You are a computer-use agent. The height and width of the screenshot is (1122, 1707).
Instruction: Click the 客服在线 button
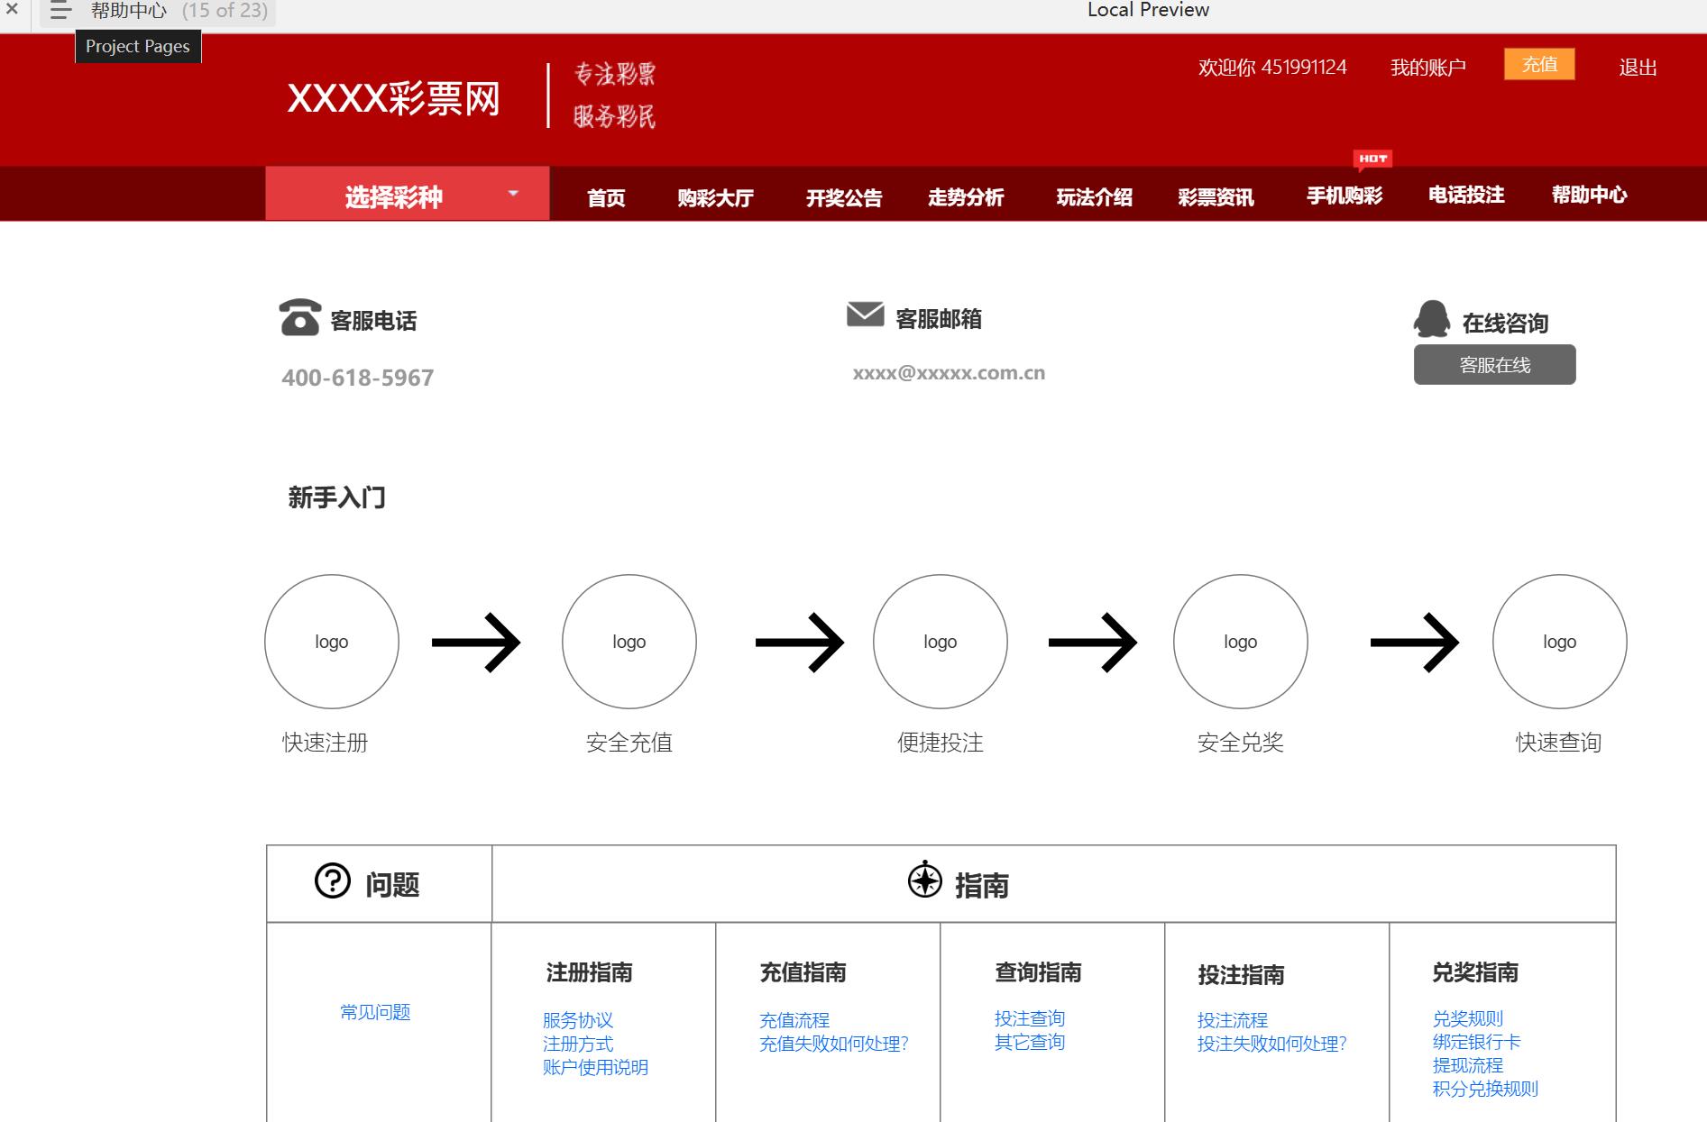click(x=1494, y=365)
